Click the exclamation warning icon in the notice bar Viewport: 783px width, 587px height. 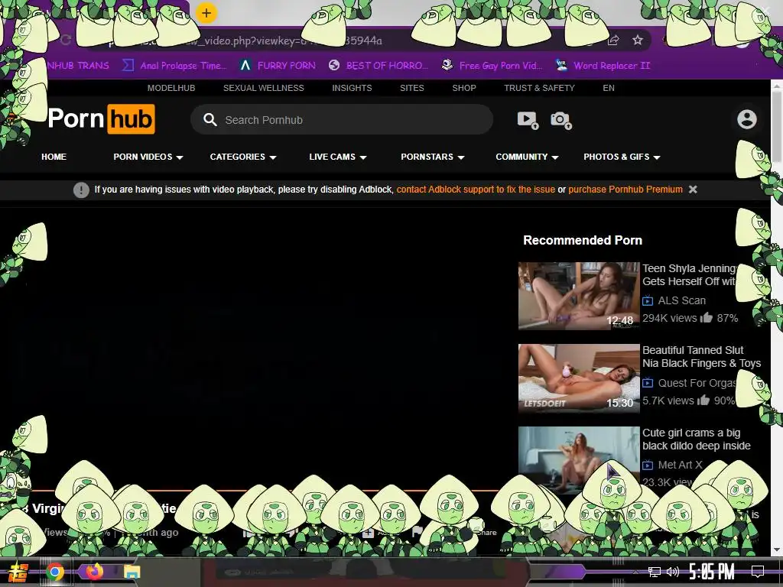coord(81,190)
